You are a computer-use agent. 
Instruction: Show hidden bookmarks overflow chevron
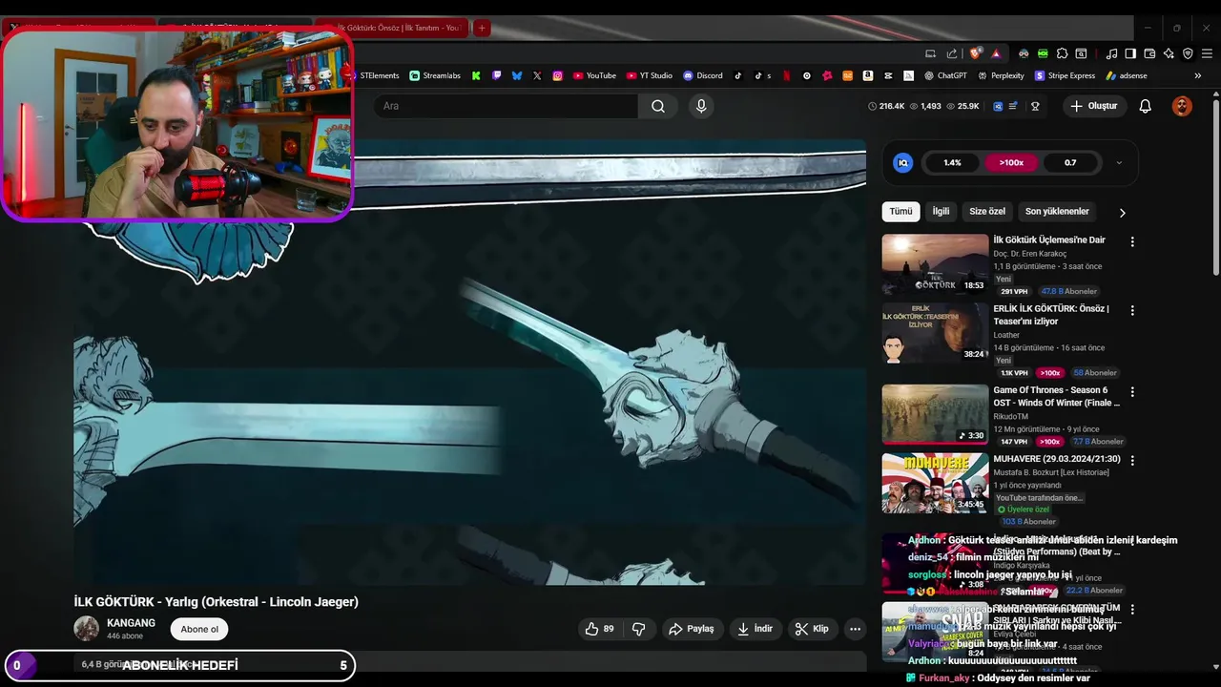click(x=1198, y=75)
